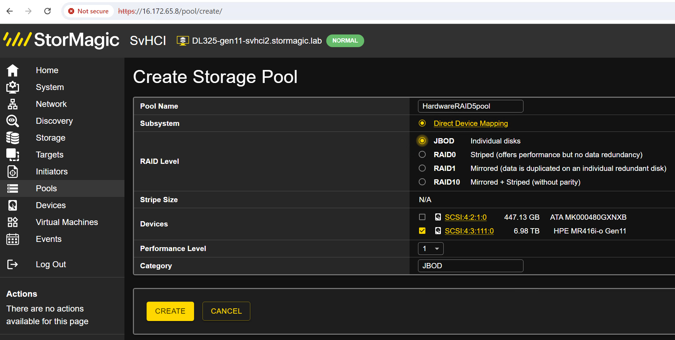Uncheck the SCSI:4:3:111:0 device checkbox

point(422,231)
